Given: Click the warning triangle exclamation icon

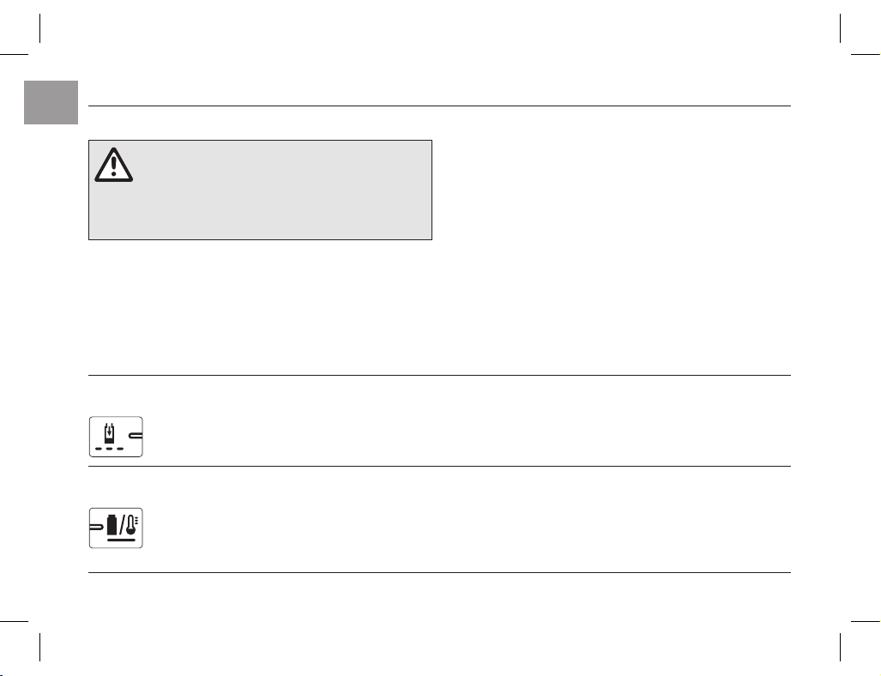Looking at the screenshot, I should (x=113, y=165).
